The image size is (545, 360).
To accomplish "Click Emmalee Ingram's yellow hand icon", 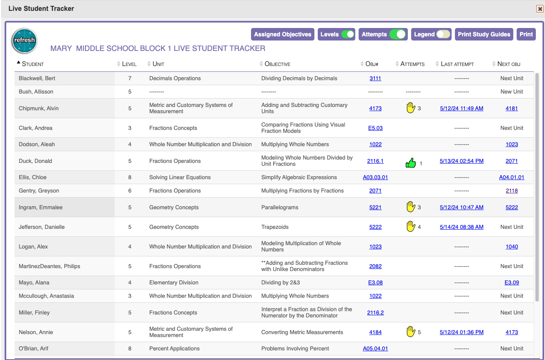I will tap(411, 207).
